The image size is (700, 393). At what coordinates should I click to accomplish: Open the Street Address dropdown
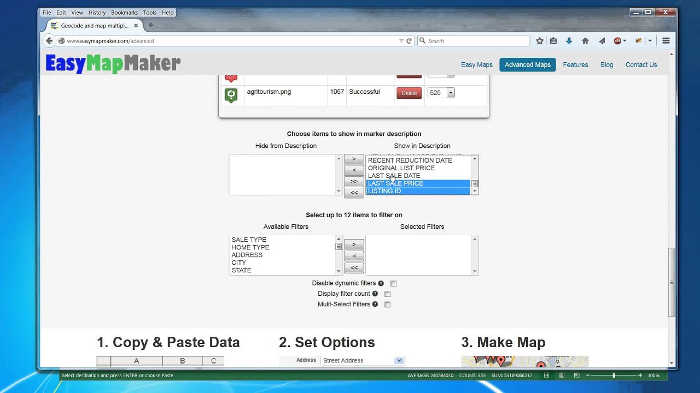363,360
